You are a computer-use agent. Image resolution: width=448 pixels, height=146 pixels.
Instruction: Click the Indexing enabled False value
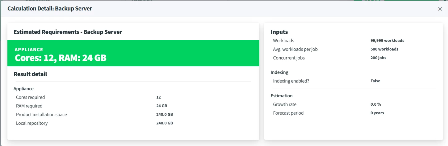375,81
